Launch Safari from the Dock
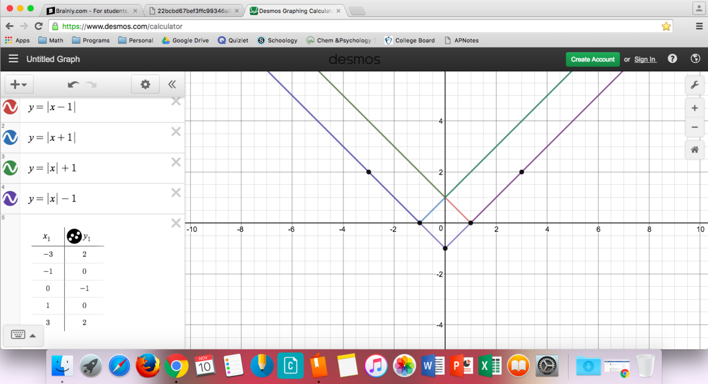 119,366
